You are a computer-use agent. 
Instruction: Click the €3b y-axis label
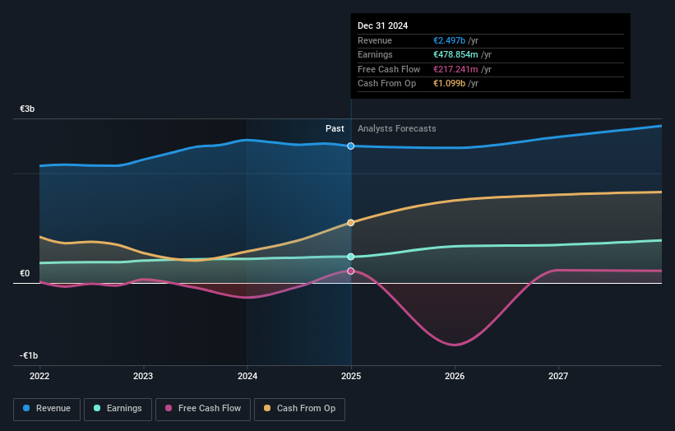point(27,109)
